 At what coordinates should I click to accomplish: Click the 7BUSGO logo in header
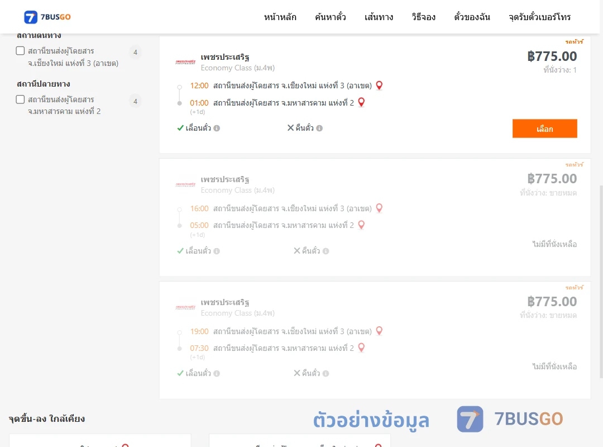[47, 17]
